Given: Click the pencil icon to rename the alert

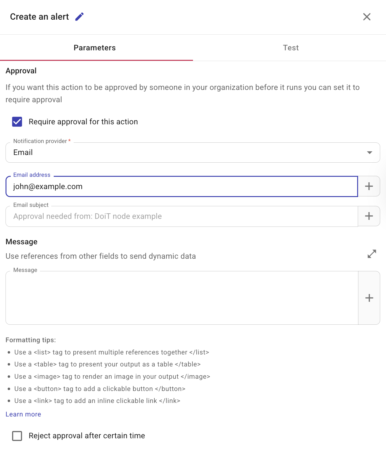Looking at the screenshot, I should coord(79,17).
